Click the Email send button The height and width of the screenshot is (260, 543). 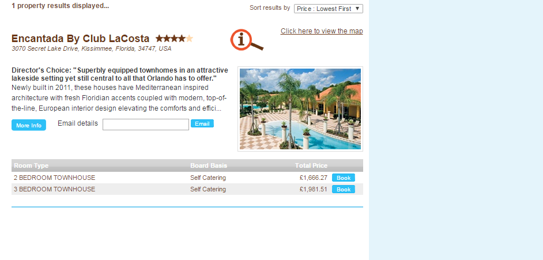pos(202,123)
